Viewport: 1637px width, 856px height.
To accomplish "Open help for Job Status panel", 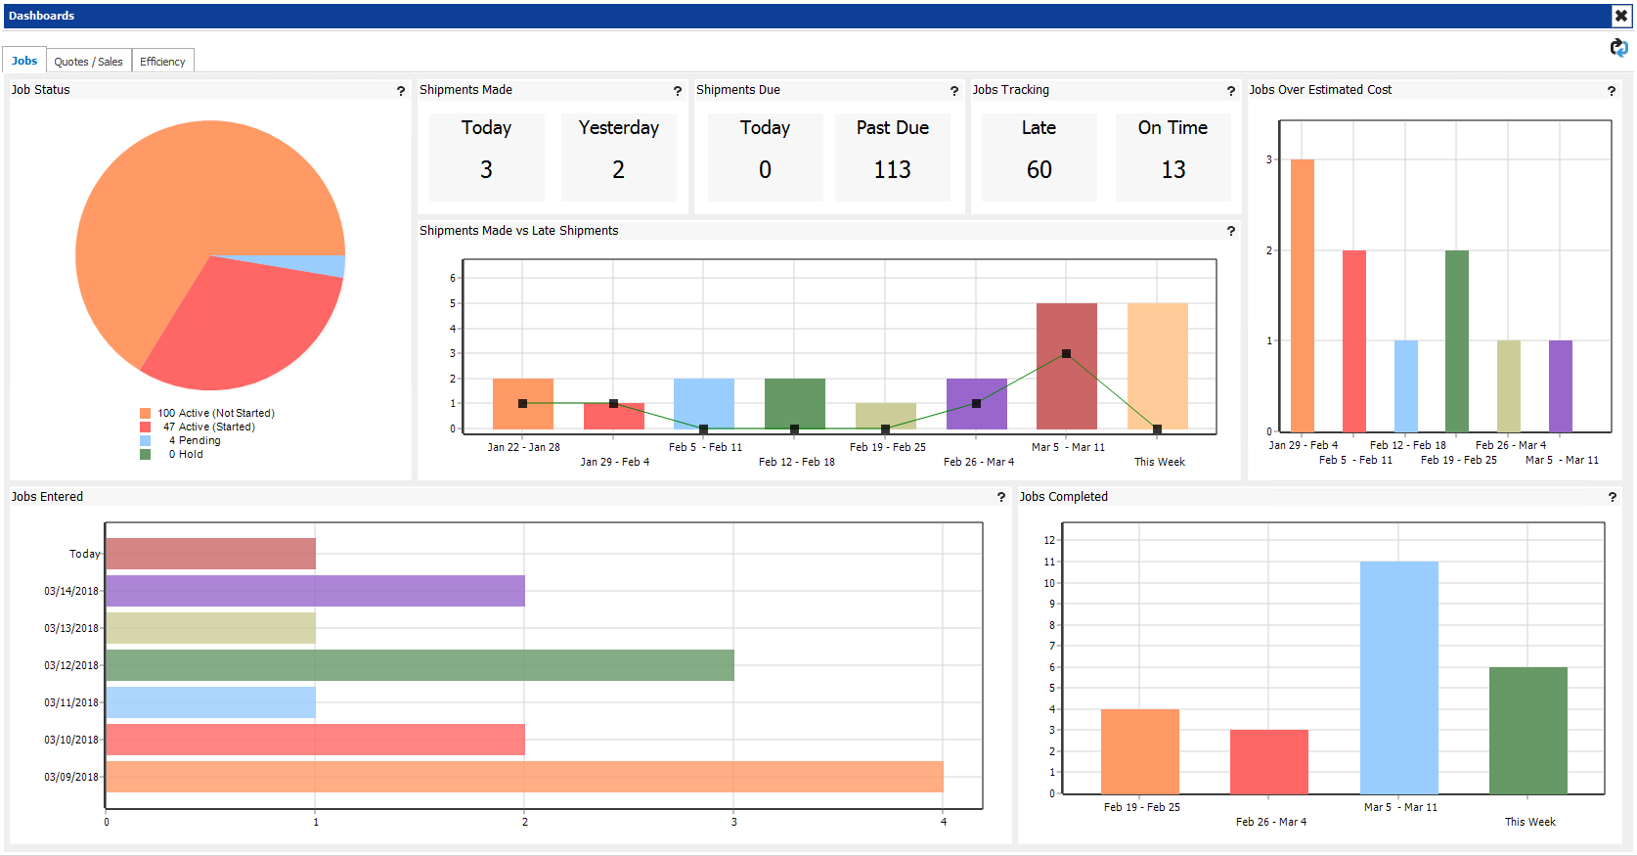I will pos(400,91).
